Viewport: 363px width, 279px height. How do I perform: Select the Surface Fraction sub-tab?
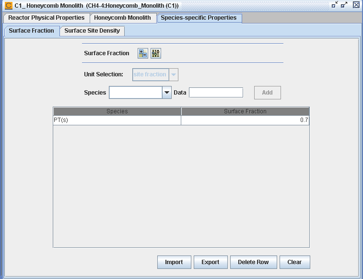[32, 31]
